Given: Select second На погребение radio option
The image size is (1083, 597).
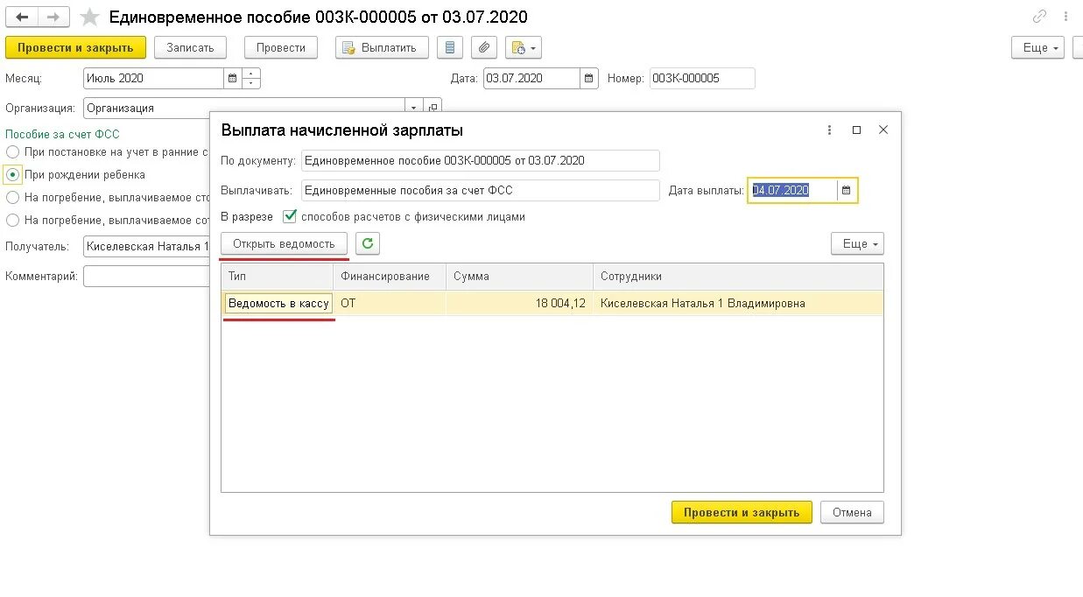Looking at the screenshot, I should click(12, 221).
